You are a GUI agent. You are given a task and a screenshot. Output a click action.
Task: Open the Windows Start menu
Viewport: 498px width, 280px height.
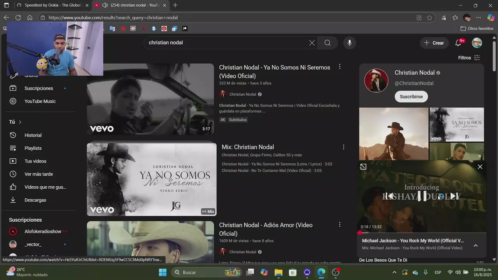(163, 272)
